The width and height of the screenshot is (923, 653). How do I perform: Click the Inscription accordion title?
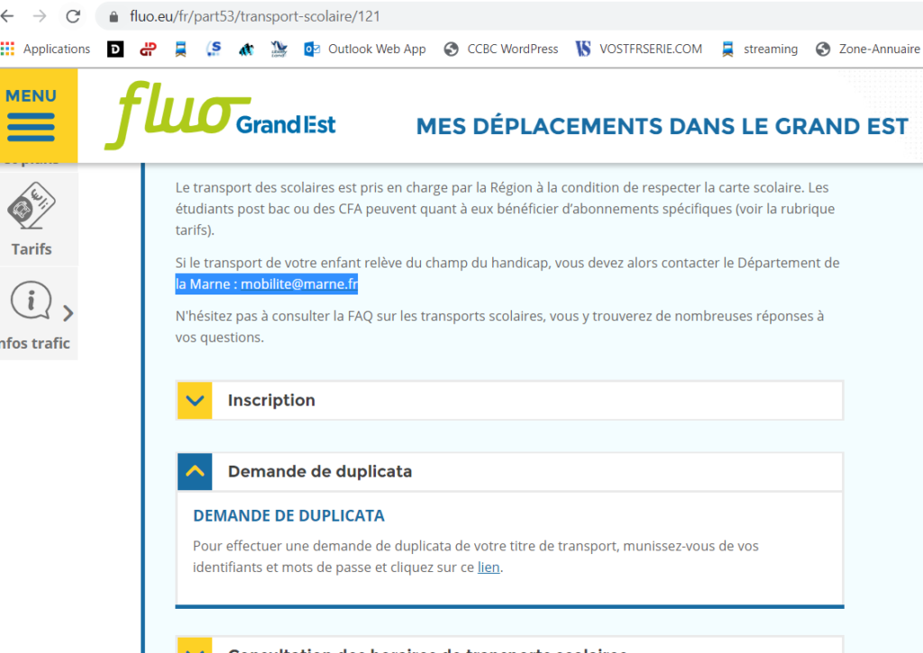[x=271, y=400]
